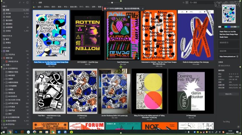Open the color filter dropdown
The image size is (242, 135).
[x=34, y=7]
